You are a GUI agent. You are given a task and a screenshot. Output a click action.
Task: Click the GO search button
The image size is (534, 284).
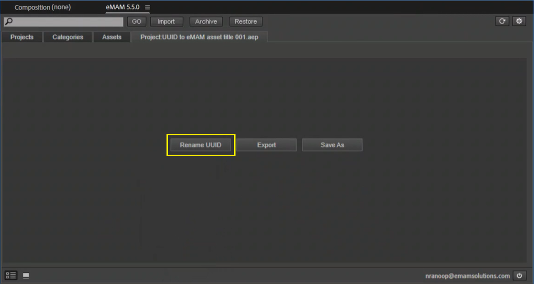point(136,21)
